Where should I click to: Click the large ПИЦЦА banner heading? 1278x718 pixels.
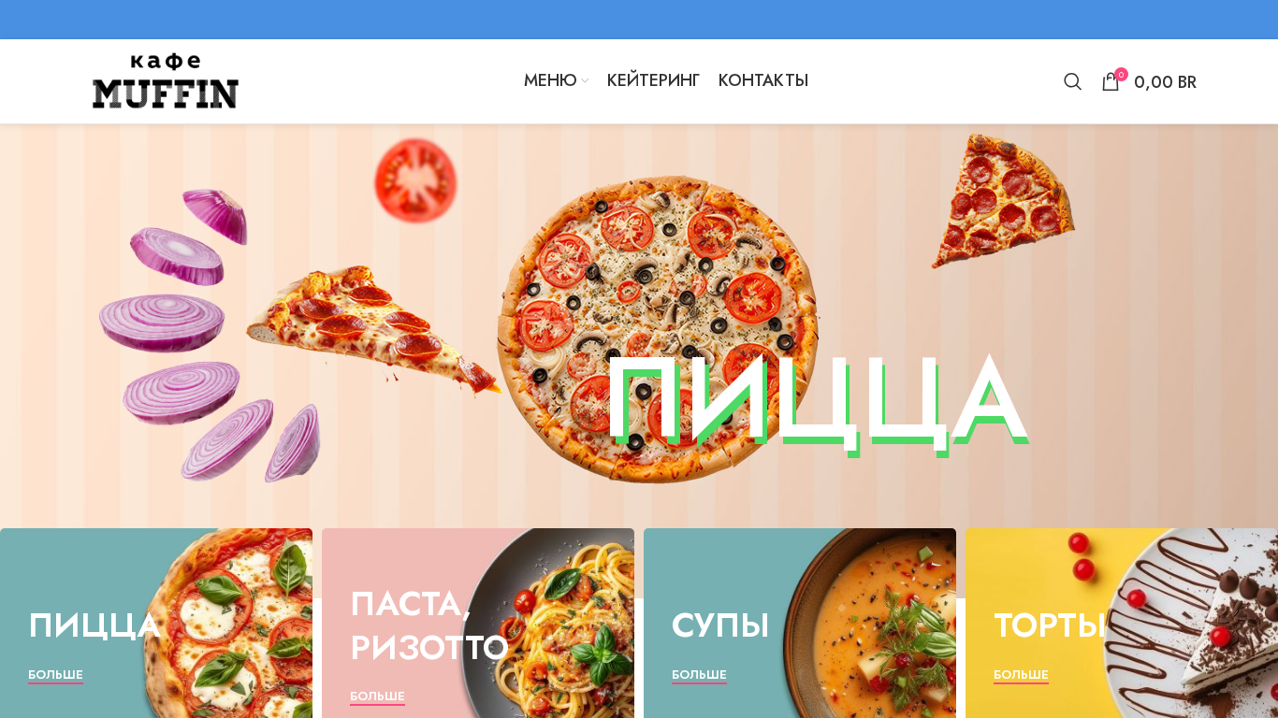[x=818, y=402]
